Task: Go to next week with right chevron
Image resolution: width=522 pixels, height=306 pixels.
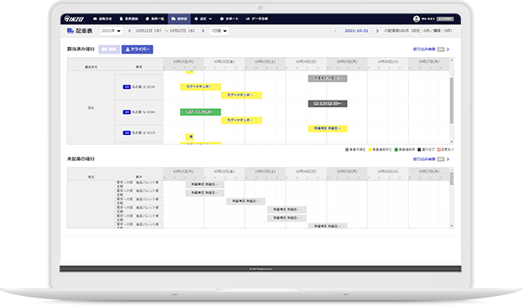Action: pos(203,31)
